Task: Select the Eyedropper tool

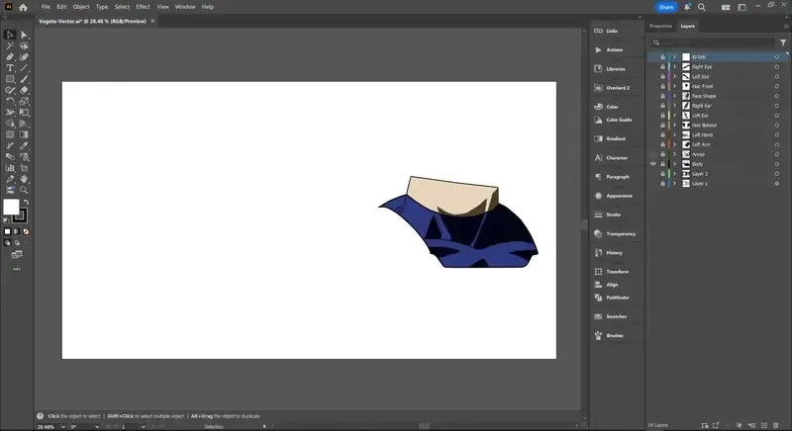Action: point(24,145)
